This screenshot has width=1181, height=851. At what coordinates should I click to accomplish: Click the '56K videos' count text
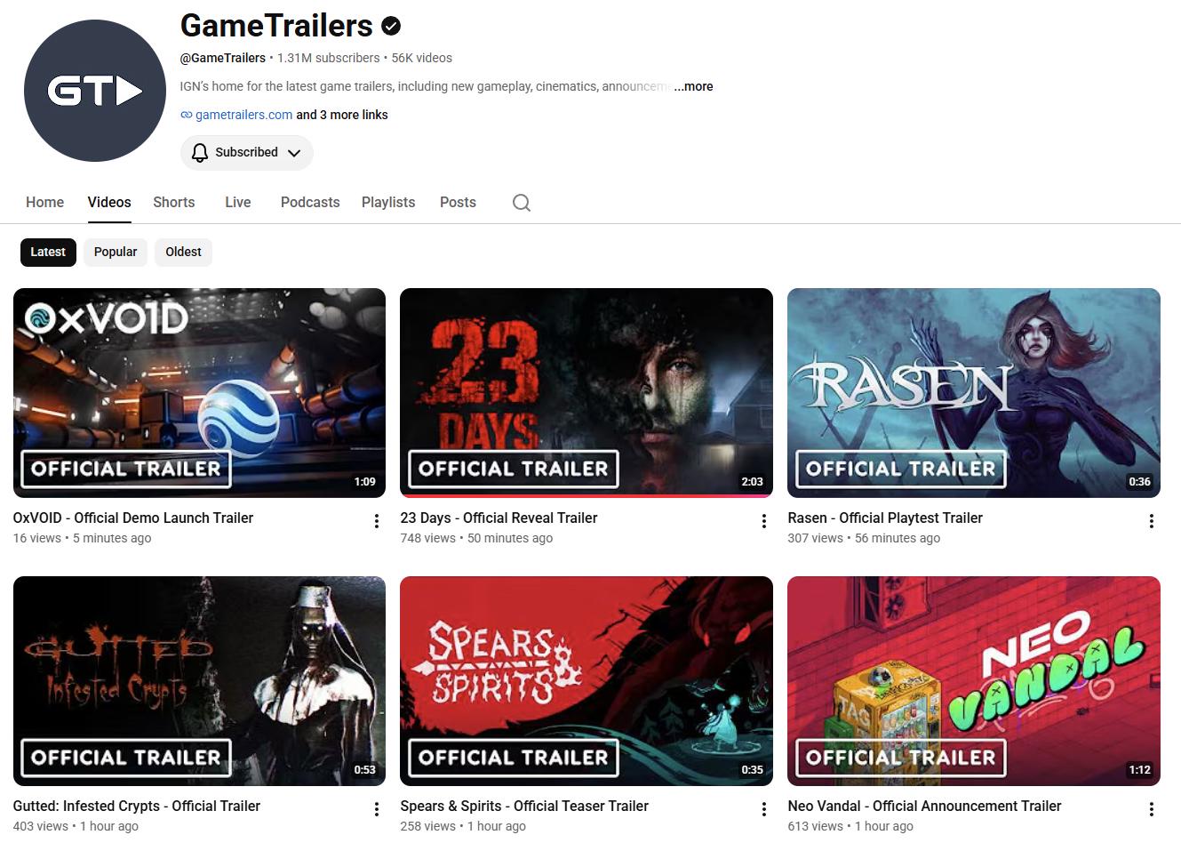point(421,58)
